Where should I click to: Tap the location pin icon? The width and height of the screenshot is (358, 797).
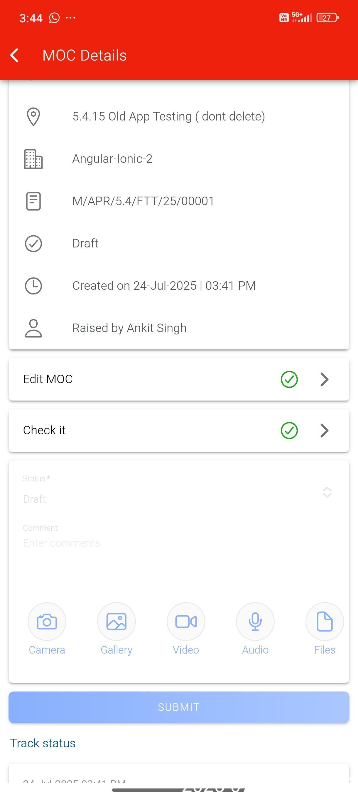coord(33,117)
